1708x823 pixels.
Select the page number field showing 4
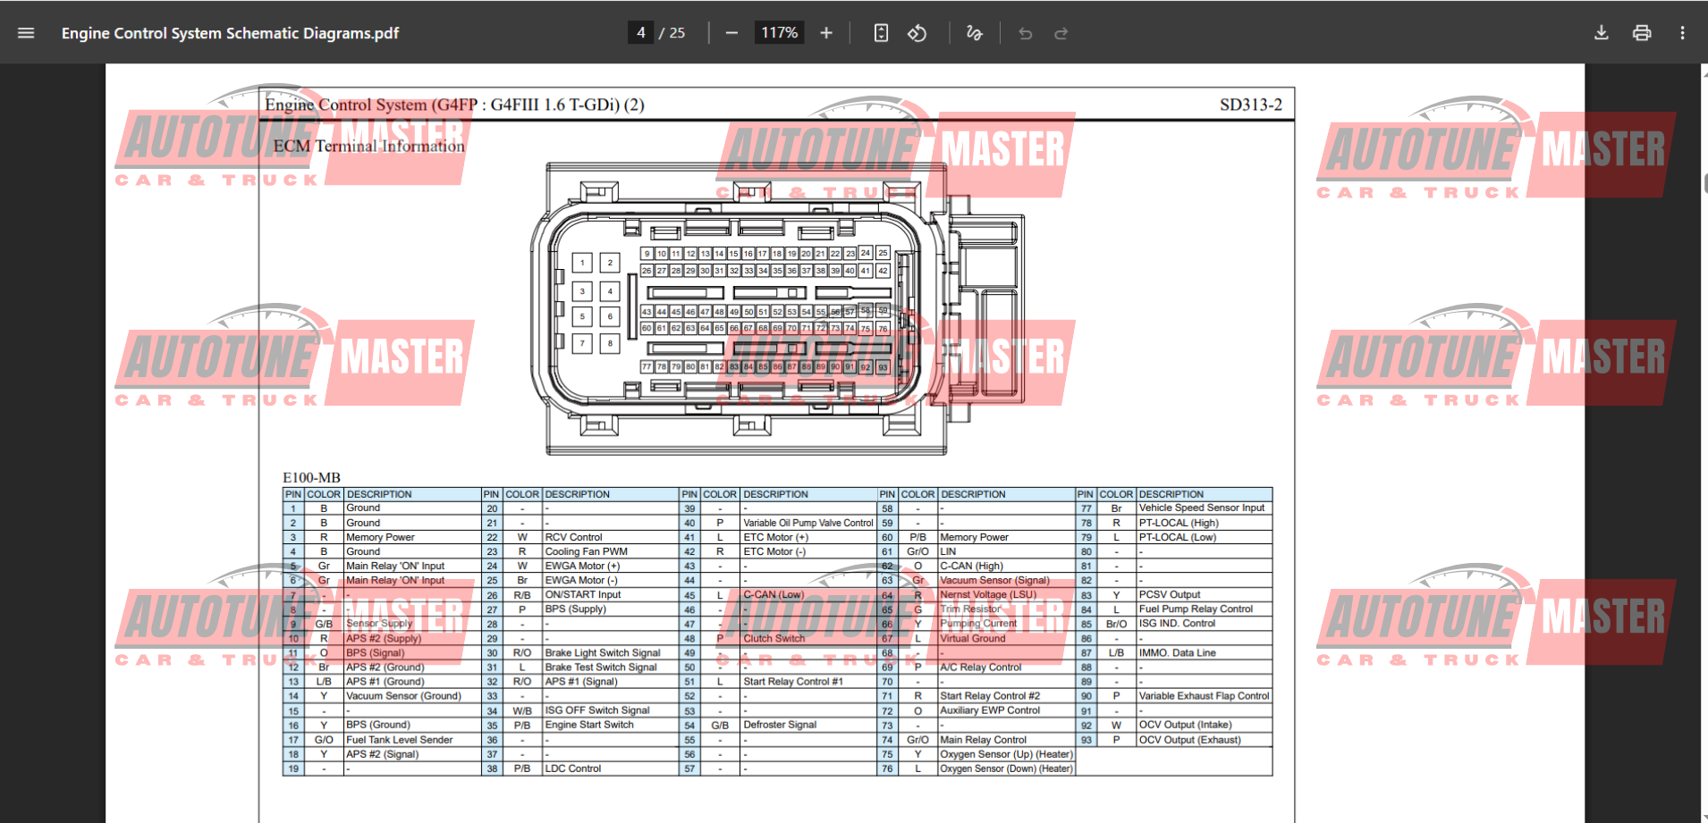click(640, 32)
